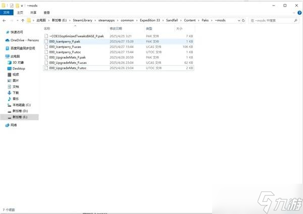This screenshot has height=214, width=303.
Task: Expand the breadcrumb chevron after SteamLibrary
Action: click(x=95, y=20)
